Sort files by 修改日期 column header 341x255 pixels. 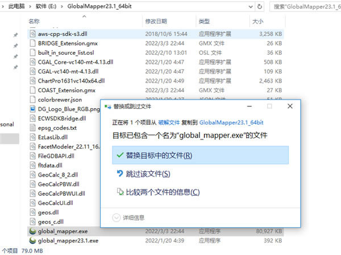click(x=156, y=21)
